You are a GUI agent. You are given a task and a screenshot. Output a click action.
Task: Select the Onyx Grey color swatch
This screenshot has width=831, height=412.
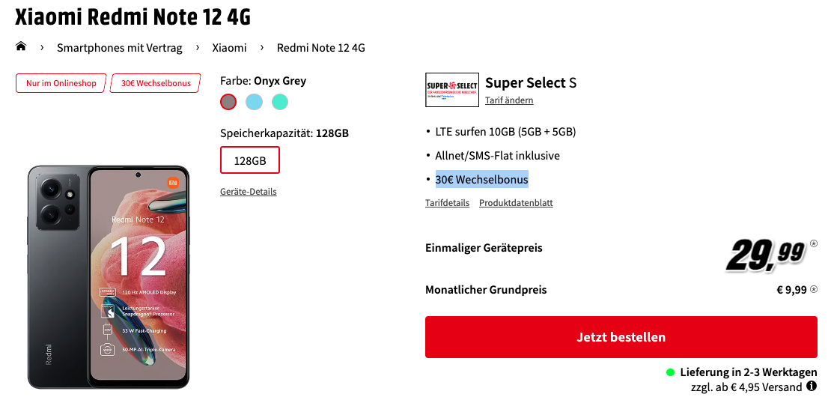tap(228, 101)
